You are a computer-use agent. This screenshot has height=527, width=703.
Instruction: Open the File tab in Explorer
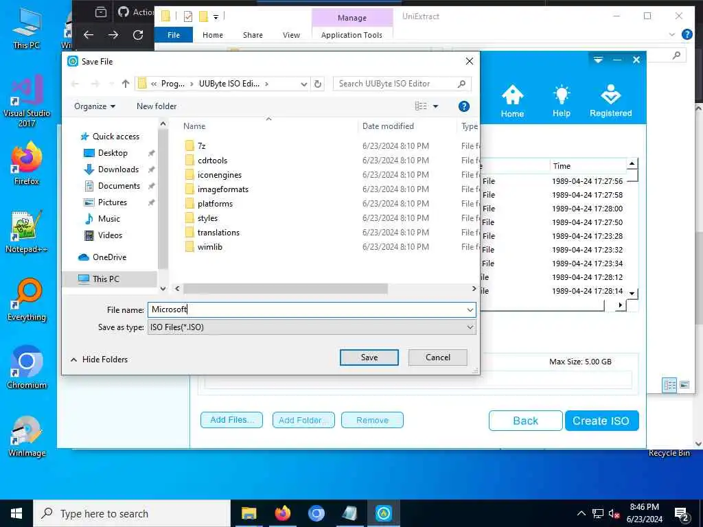(174, 35)
